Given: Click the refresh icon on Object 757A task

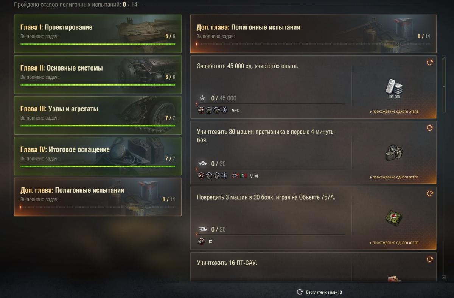Looking at the screenshot, I should pyautogui.click(x=429, y=194).
